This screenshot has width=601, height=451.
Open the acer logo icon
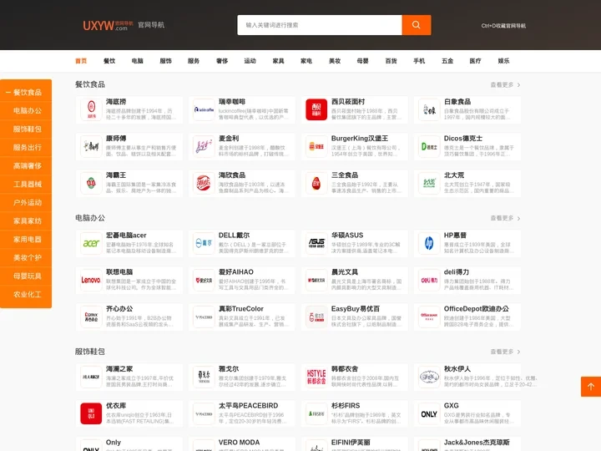click(x=91, y=243)
